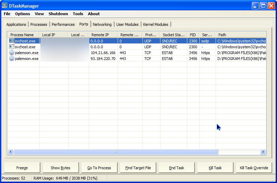Click the horizontal scrollbar right arrow

(263, 152)
